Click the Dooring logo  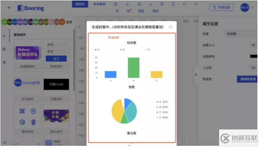(x=31, y=8)
